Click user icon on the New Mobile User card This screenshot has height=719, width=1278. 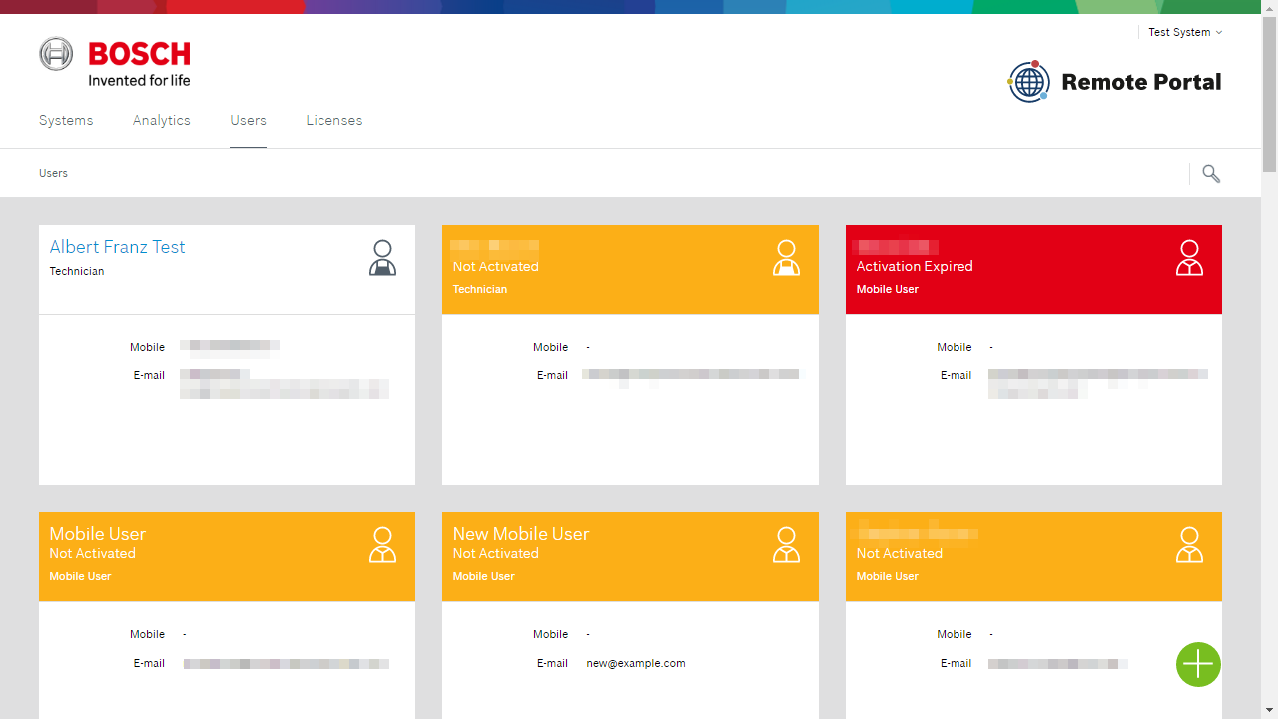click(x=786, y=545)
